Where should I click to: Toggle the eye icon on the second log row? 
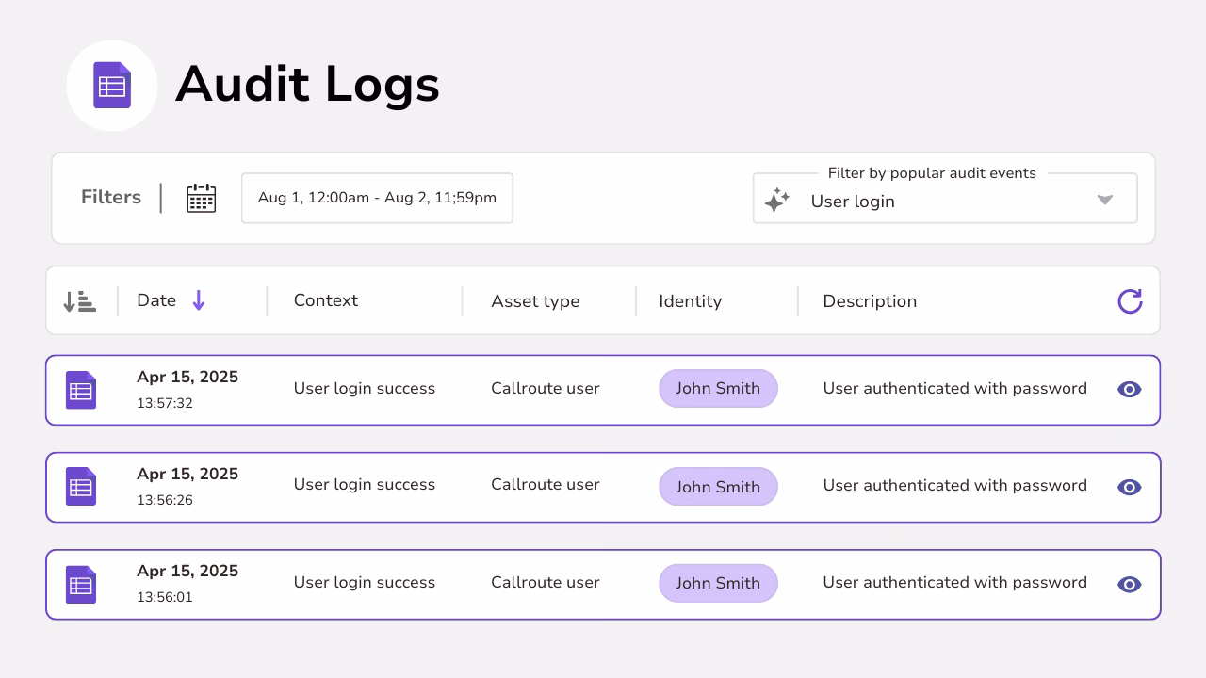1129,487
